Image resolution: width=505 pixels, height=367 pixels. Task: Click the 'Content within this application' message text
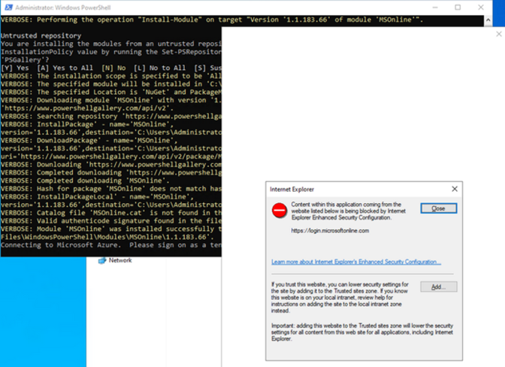[348, 211]
